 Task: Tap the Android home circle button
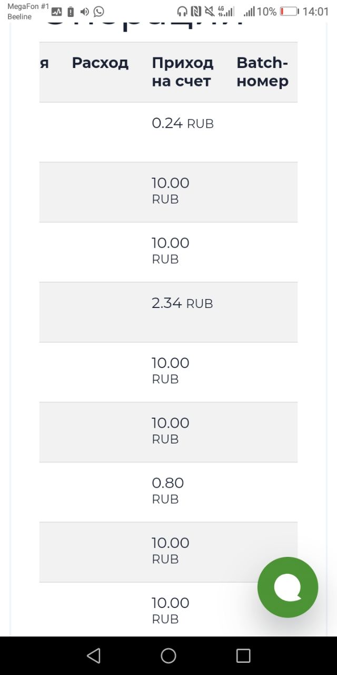(168, 655)
